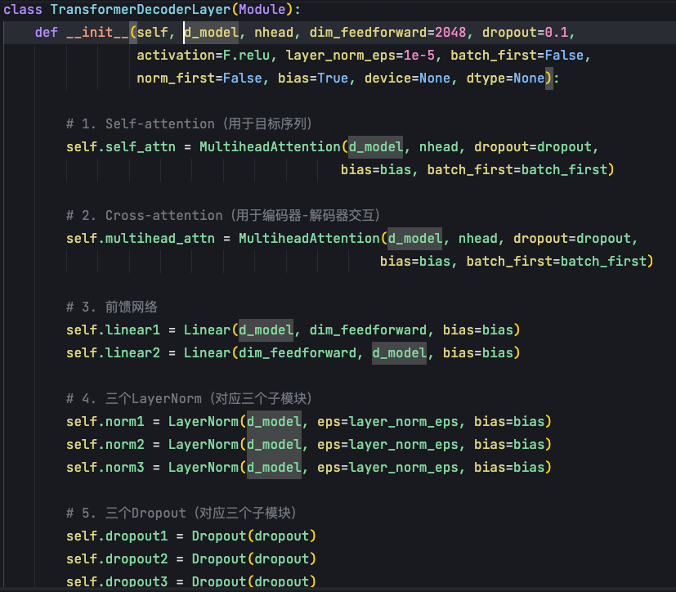Click bias=True parameter in signature
Screen dimensions: 676x592
pos(313,78)
